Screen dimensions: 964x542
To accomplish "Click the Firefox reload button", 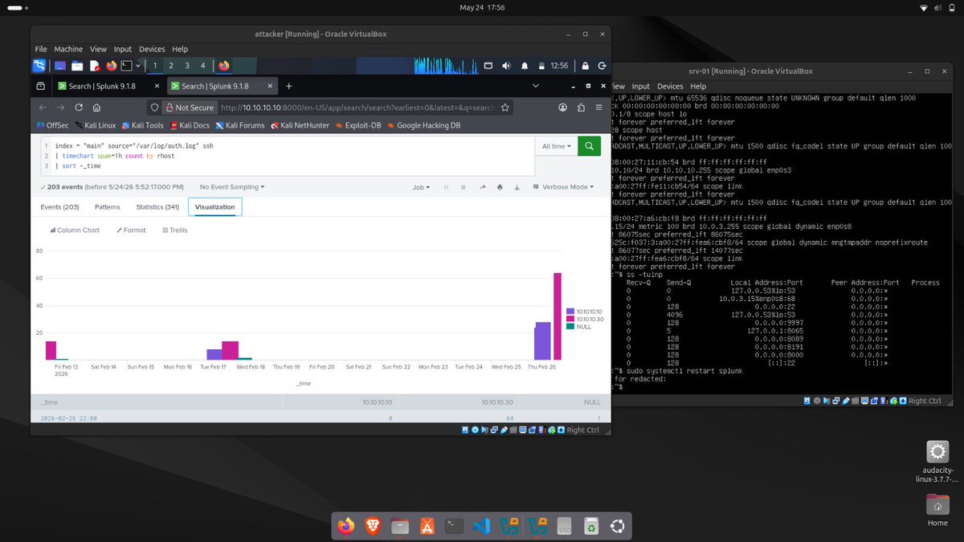I will [x=80, y=107].
